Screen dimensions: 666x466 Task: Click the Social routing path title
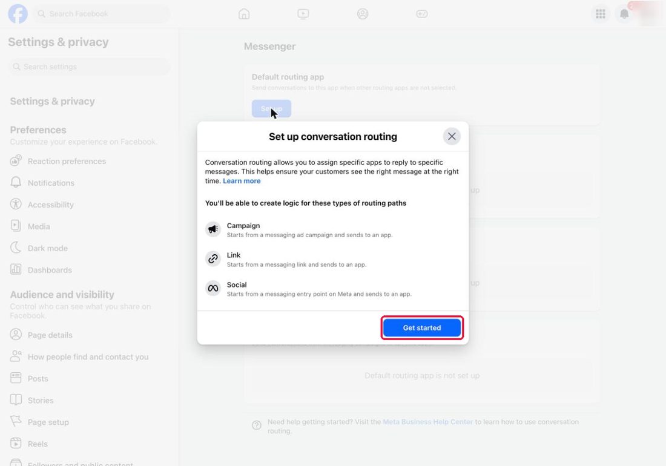pos(237,285)
